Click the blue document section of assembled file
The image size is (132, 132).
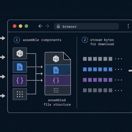pyautogui.click(x=58, y=70)
